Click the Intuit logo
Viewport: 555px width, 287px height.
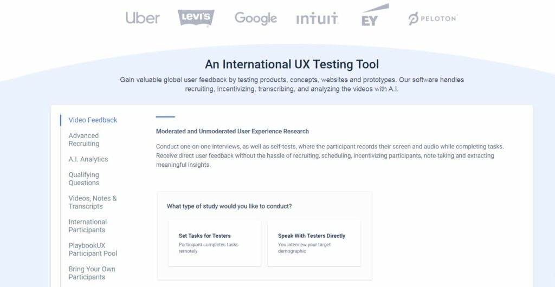[x=317, y=19]
